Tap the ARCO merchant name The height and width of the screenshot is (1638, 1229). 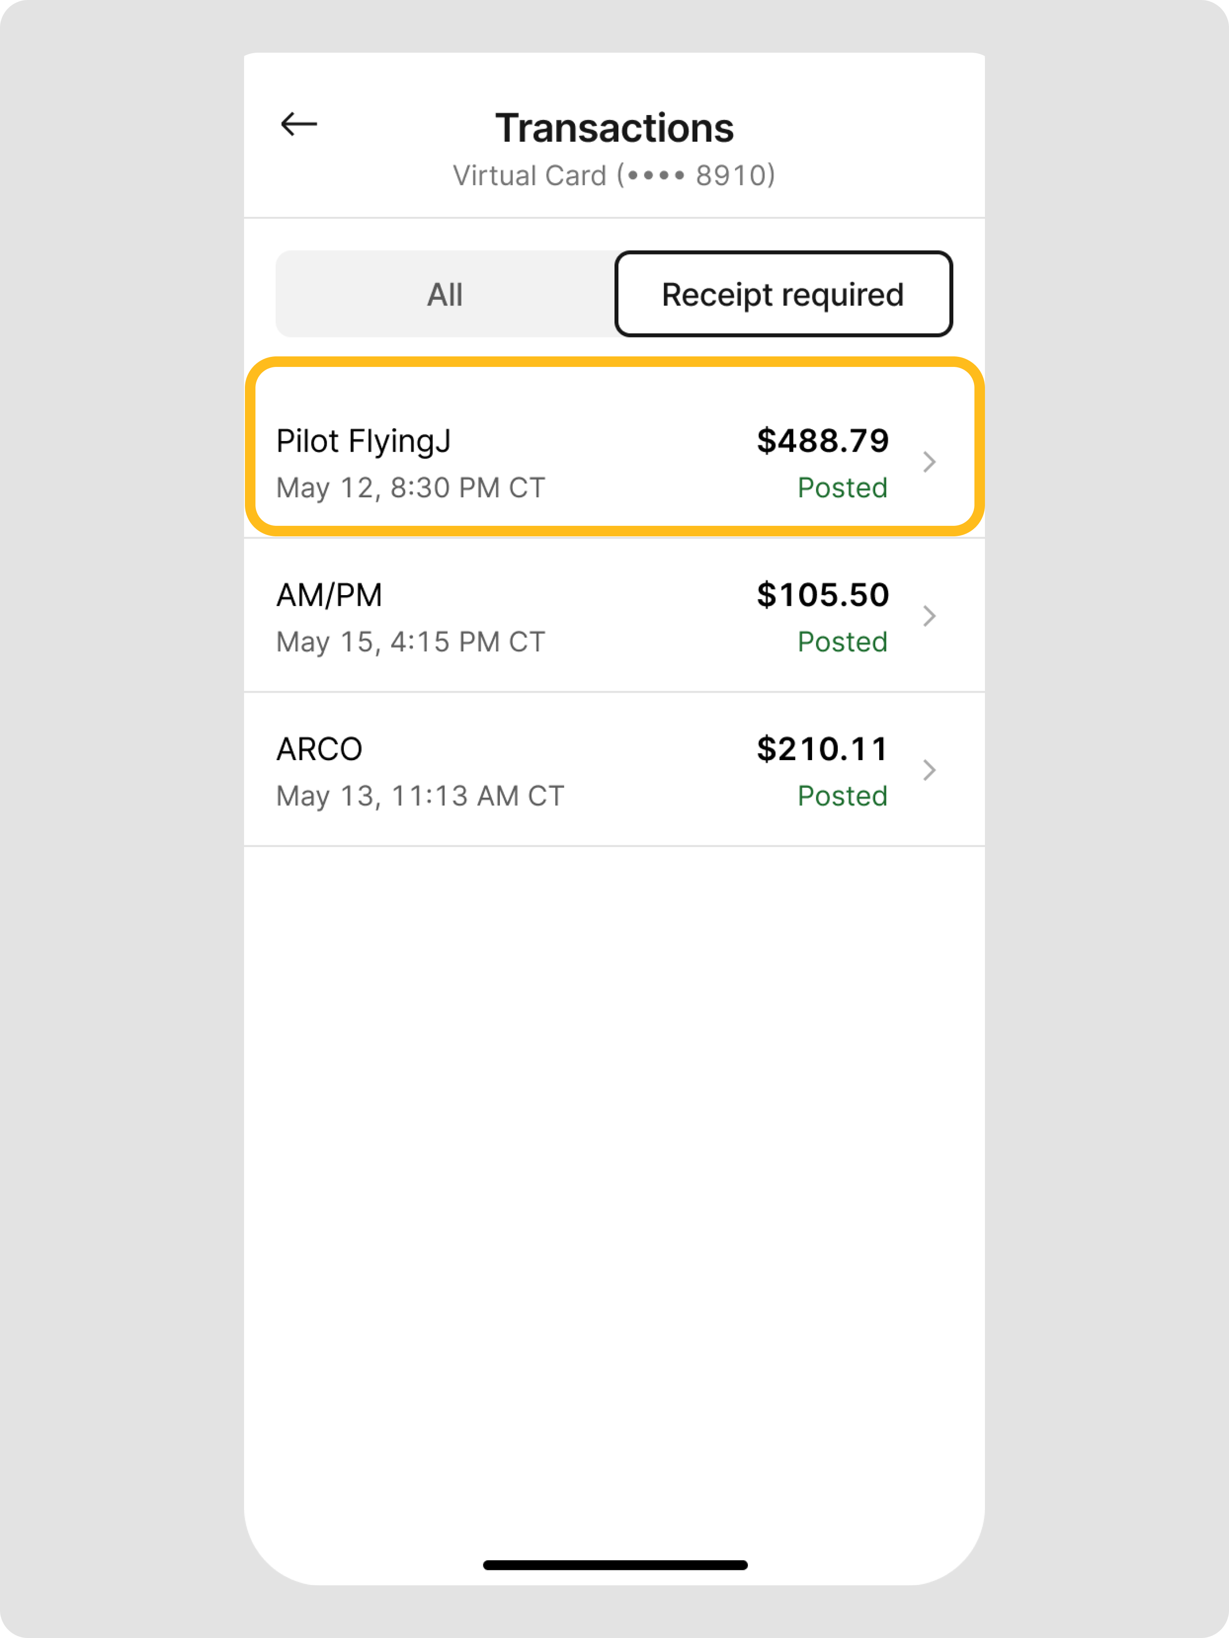(x=319, y=749)
